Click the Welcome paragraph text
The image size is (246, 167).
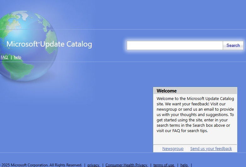pos(195,114)
